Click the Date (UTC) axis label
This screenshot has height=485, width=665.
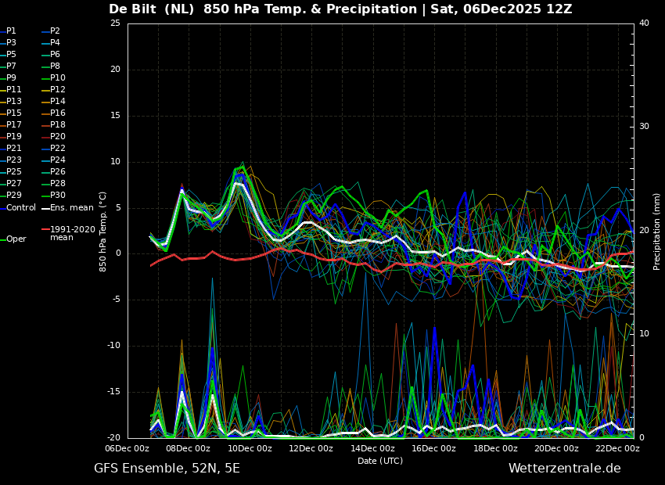coord(380,462)
